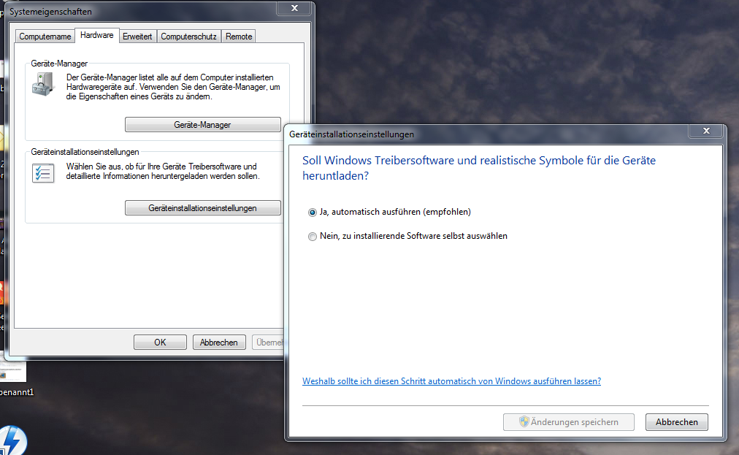Cancel the Geräteinstallationseinstellungen dialog with Abbrechen
The image size is (739, 455).
[677, 422]
